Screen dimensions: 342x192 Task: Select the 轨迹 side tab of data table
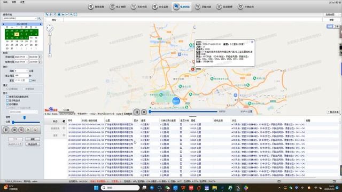coord(56,121)
